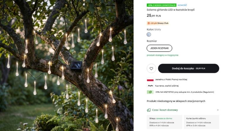Expand the delivery time chevron arrow
Viewport: 225px width, 131px height.
pos(218,110)
